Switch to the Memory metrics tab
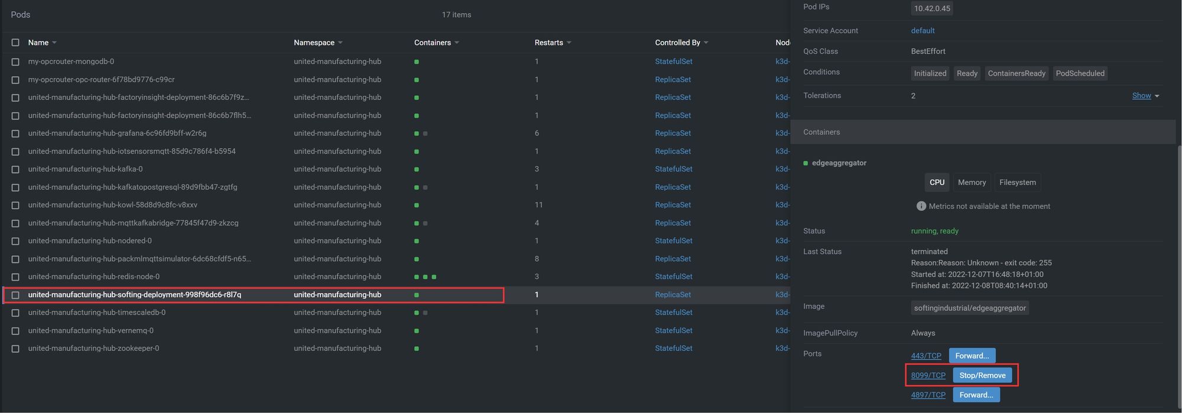The image size is (1182, 413). (x=972, y=183)
